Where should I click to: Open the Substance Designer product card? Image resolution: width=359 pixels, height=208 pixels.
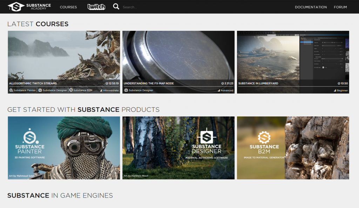coord(178,148)
